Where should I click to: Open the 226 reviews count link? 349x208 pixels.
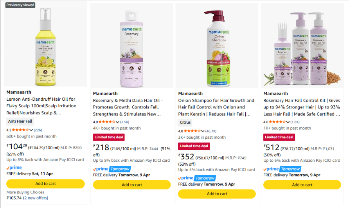click(x=38, y=130)
